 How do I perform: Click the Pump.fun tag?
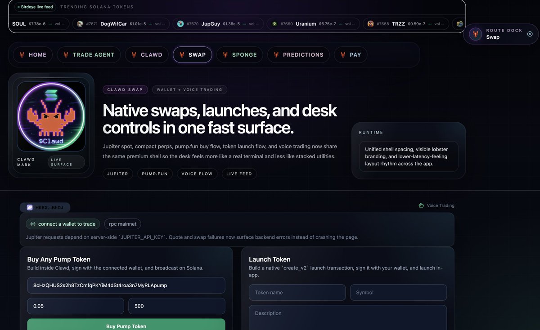[155, 174]
